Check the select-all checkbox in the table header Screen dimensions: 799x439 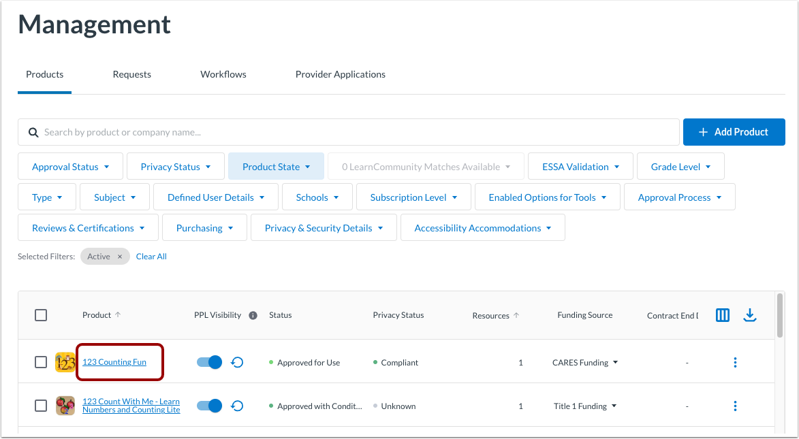tap(40, 315)
